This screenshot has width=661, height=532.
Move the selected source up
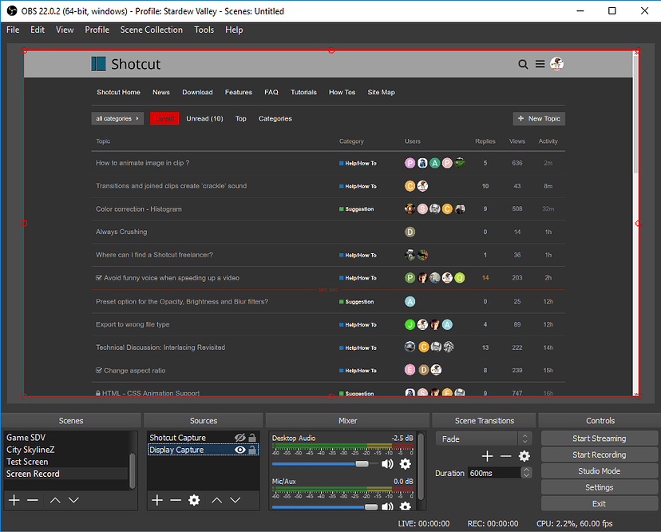pyautogui.click(x=216, y=500)
